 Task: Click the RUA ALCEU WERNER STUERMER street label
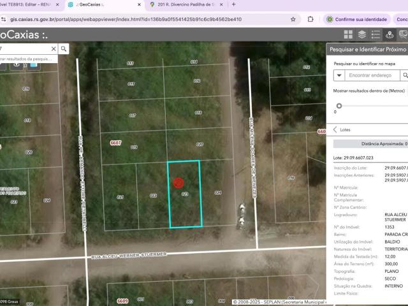click(129, 255)
